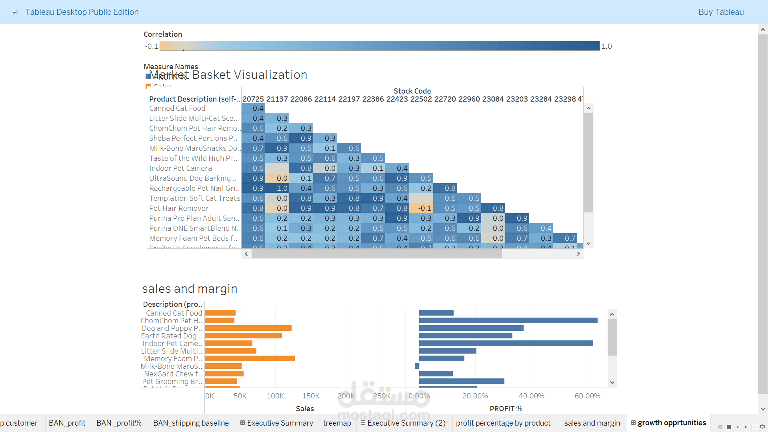This screenshot has height=432, width=768.
Task: Start presentation mode icon
Action: (x=762, y=427)
